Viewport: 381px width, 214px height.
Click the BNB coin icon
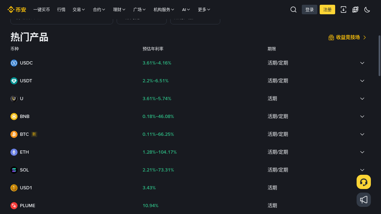click(14, 117)
